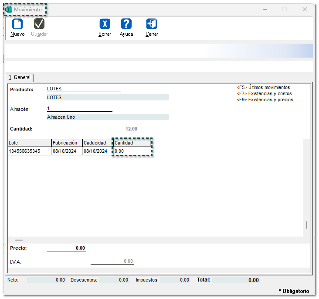319x299 pixels.
Task: Click the Fabricación column header
Action: pos(67,143)
